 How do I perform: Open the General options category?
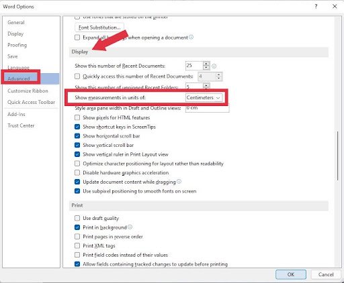click(16, 22)
